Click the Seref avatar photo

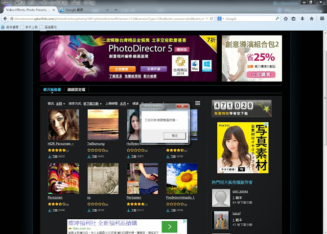coord(221,220)
